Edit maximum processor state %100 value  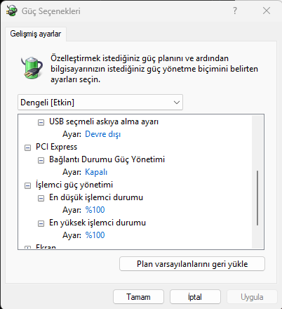pos(95,235)
